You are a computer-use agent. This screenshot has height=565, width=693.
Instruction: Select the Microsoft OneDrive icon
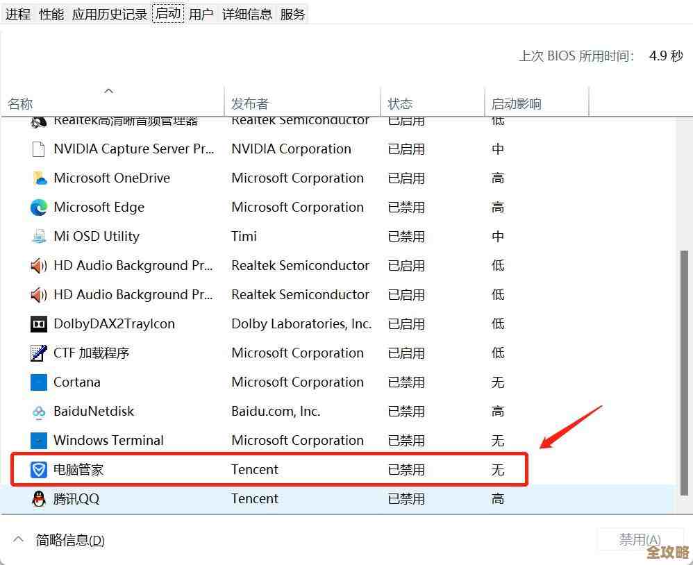click(x=40, y=178)
